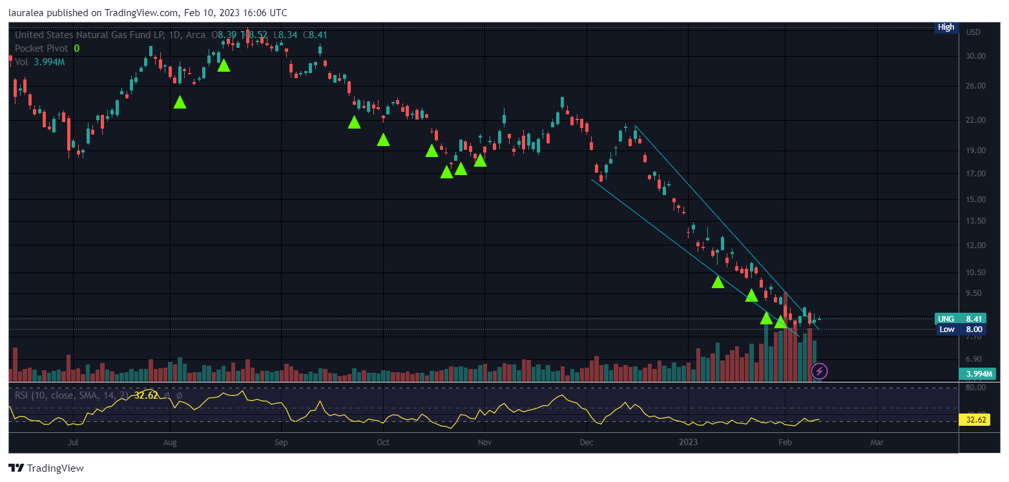This screenshot has height=482, width=1009.
Task: Click the 30.00 price axis label
Action: pos(975,56)
